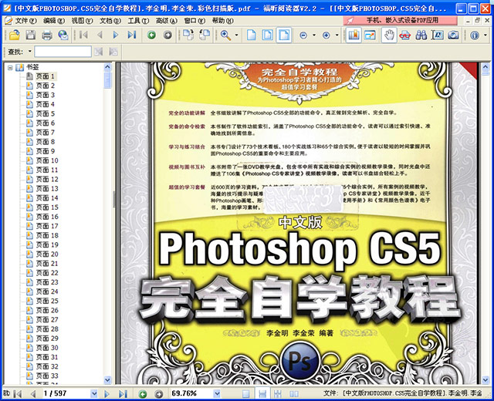Select the Snapshot camera tool
The width and height of the screenshot is (494, 401).
pos(453,35)
